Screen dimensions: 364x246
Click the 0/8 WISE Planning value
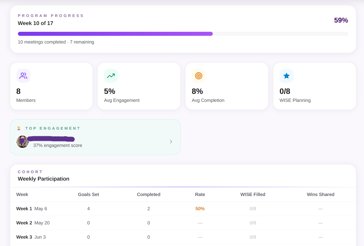pyautogui.click(x=285, y=91)
